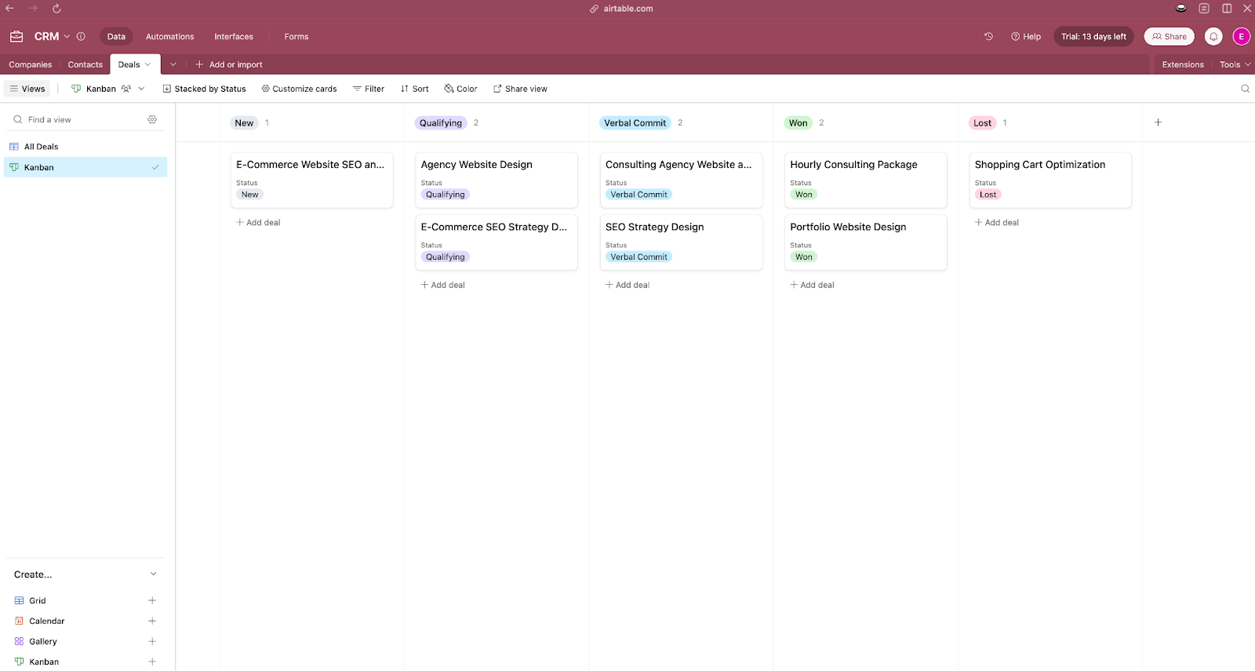This screenshot has width=1255, height=671.
Task: Open the Help menu
Action: click(1026, 36)
